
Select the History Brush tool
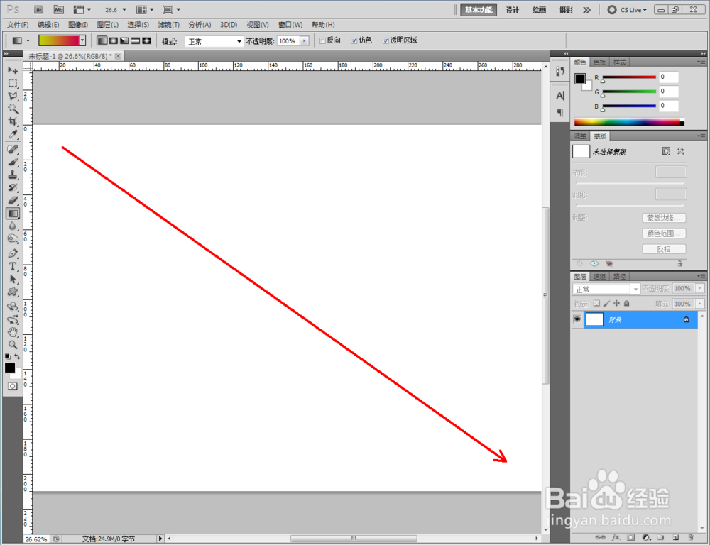click(13, 187)
